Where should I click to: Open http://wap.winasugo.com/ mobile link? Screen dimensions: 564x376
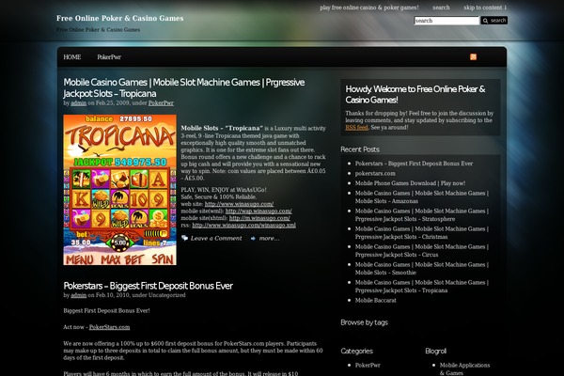(258, 211)
